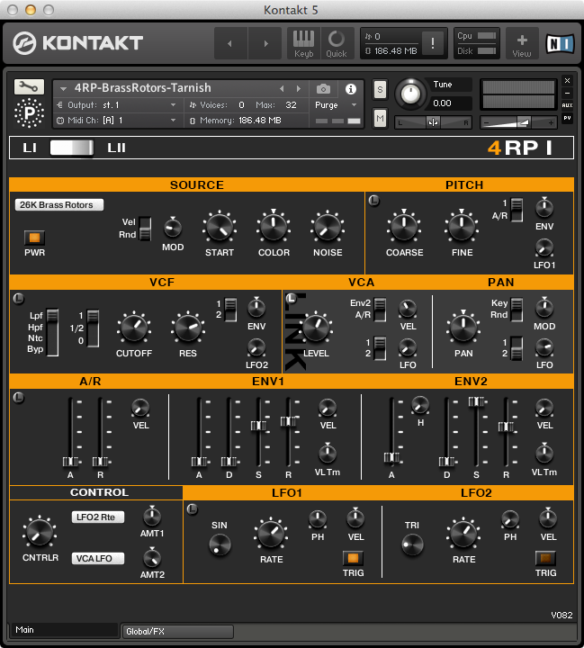Close the instrument with X button
Viewport: 584px width, 648px height.
click(568, 80)
